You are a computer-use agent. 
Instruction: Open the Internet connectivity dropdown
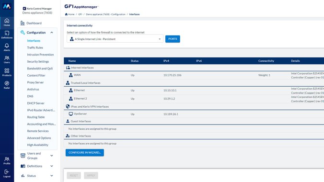click(115, 39)
